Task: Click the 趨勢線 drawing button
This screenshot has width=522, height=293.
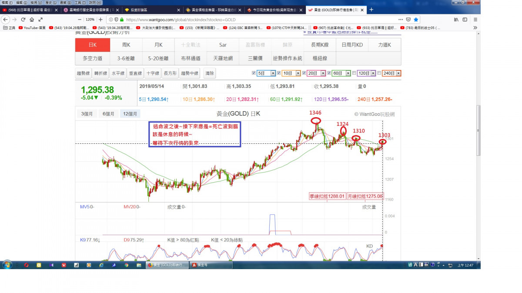Action: coord(83,73)
